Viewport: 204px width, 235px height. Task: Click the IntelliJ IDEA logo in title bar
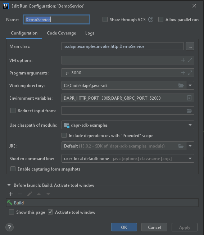tap(6, 6)
